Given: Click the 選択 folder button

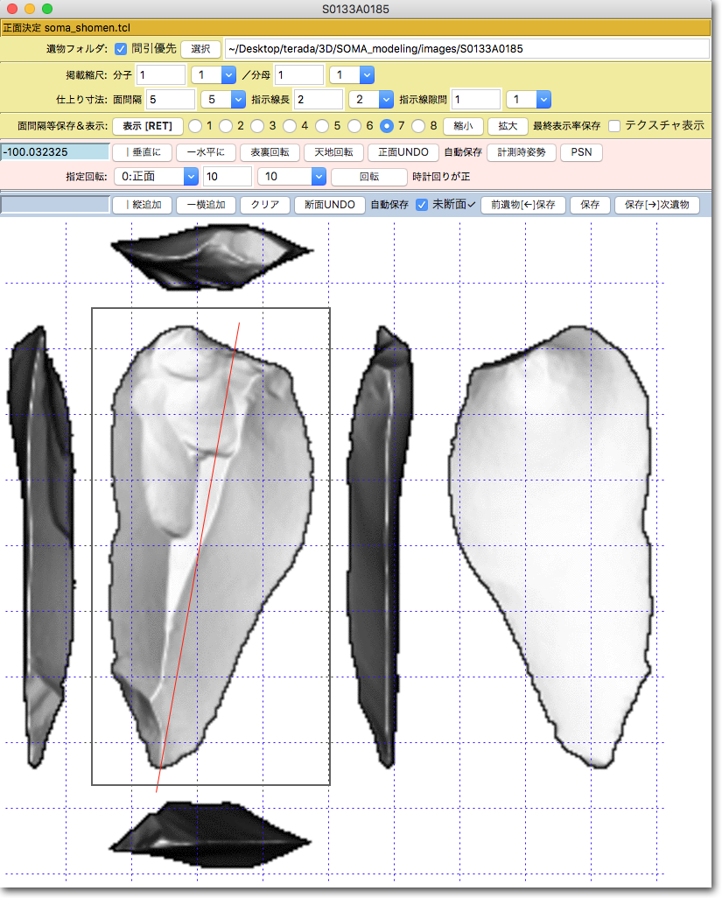Looking at the screenshot, I should pyautogui.click(x=200, y=49).
